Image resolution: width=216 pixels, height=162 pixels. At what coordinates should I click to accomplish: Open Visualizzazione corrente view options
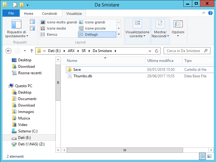click(137, 34)
